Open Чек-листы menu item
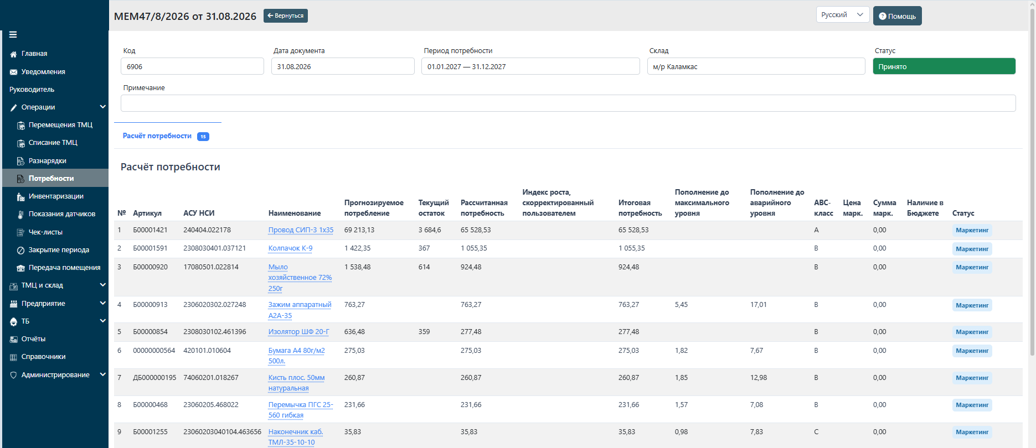Screen dimensions: 1036x448 45,232
